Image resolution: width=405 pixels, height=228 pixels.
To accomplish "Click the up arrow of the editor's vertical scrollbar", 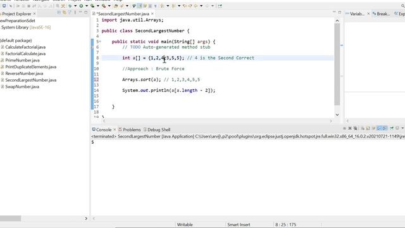I will click(337, 20).
